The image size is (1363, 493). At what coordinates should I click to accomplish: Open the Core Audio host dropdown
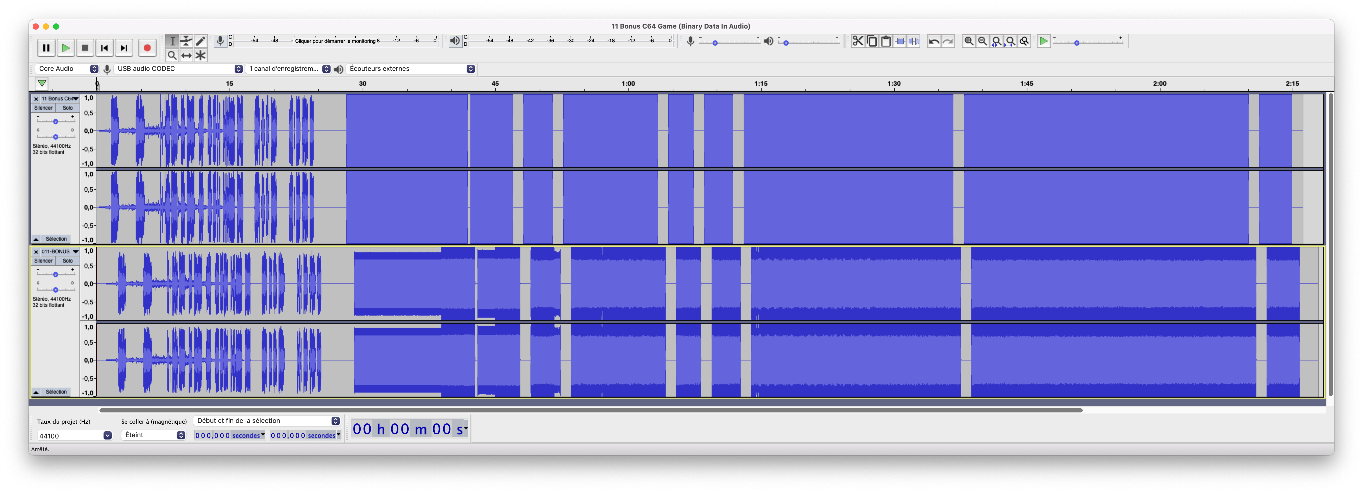tap(67, 69)
